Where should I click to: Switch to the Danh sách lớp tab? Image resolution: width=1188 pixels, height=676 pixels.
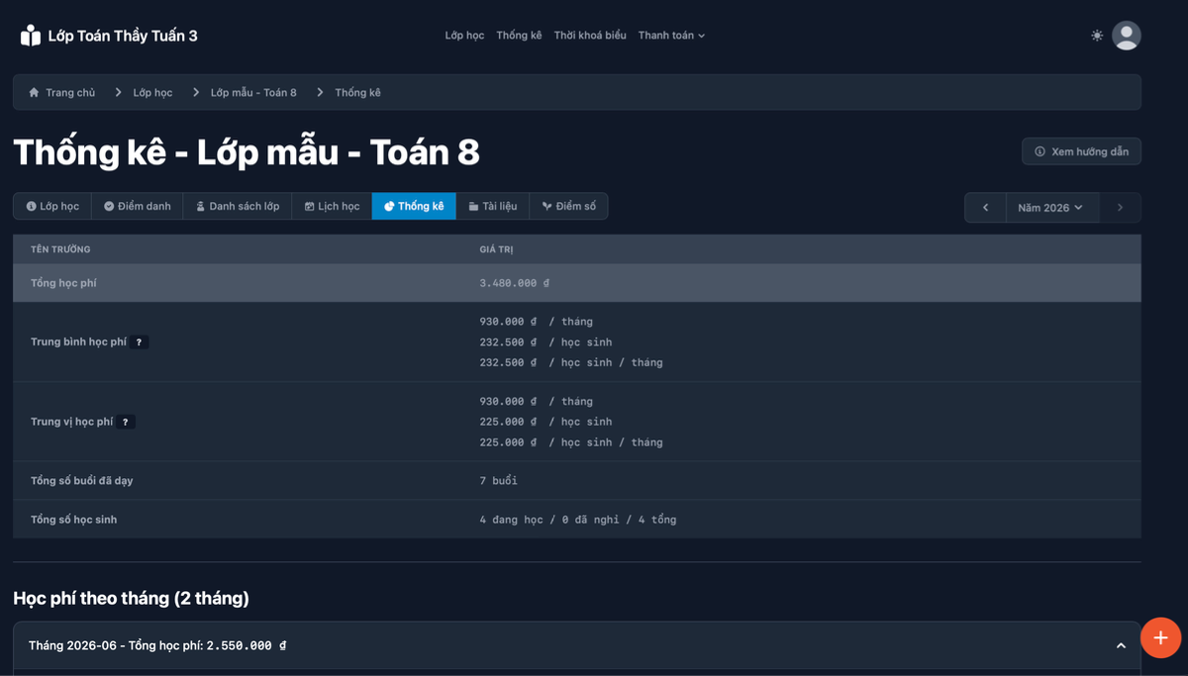point(238,206)
